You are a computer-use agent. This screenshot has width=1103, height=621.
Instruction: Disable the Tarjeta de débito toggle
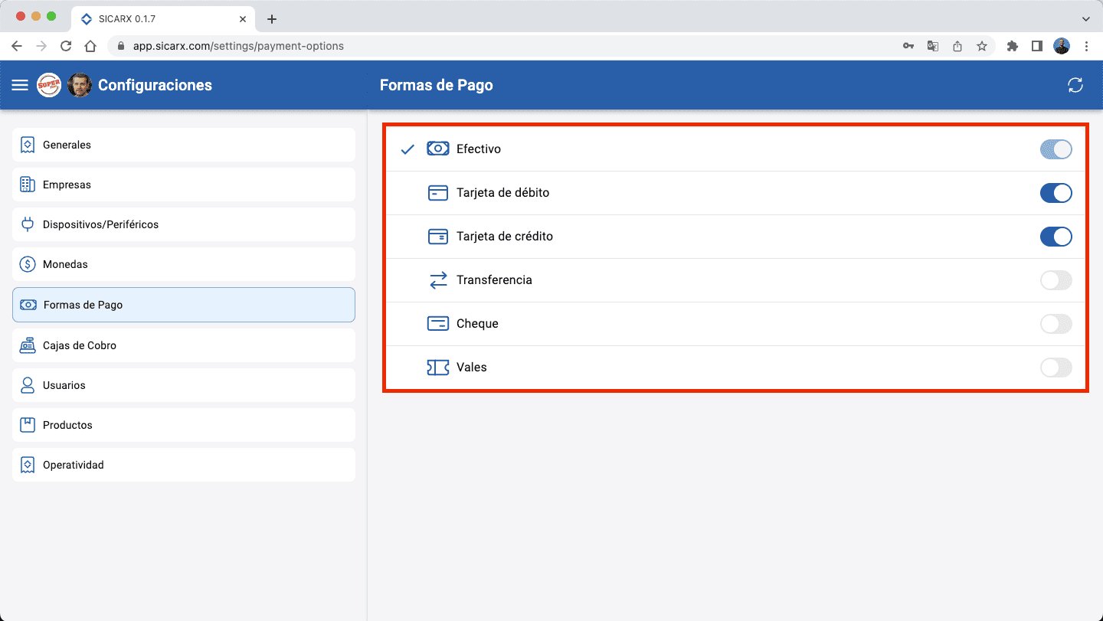(x=1056, y=192)
